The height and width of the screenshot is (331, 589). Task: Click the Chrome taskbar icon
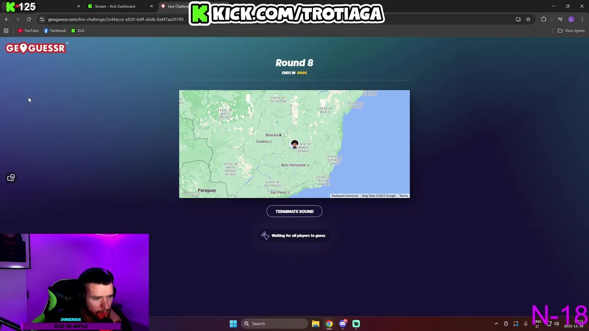click(x=329, y=324)
